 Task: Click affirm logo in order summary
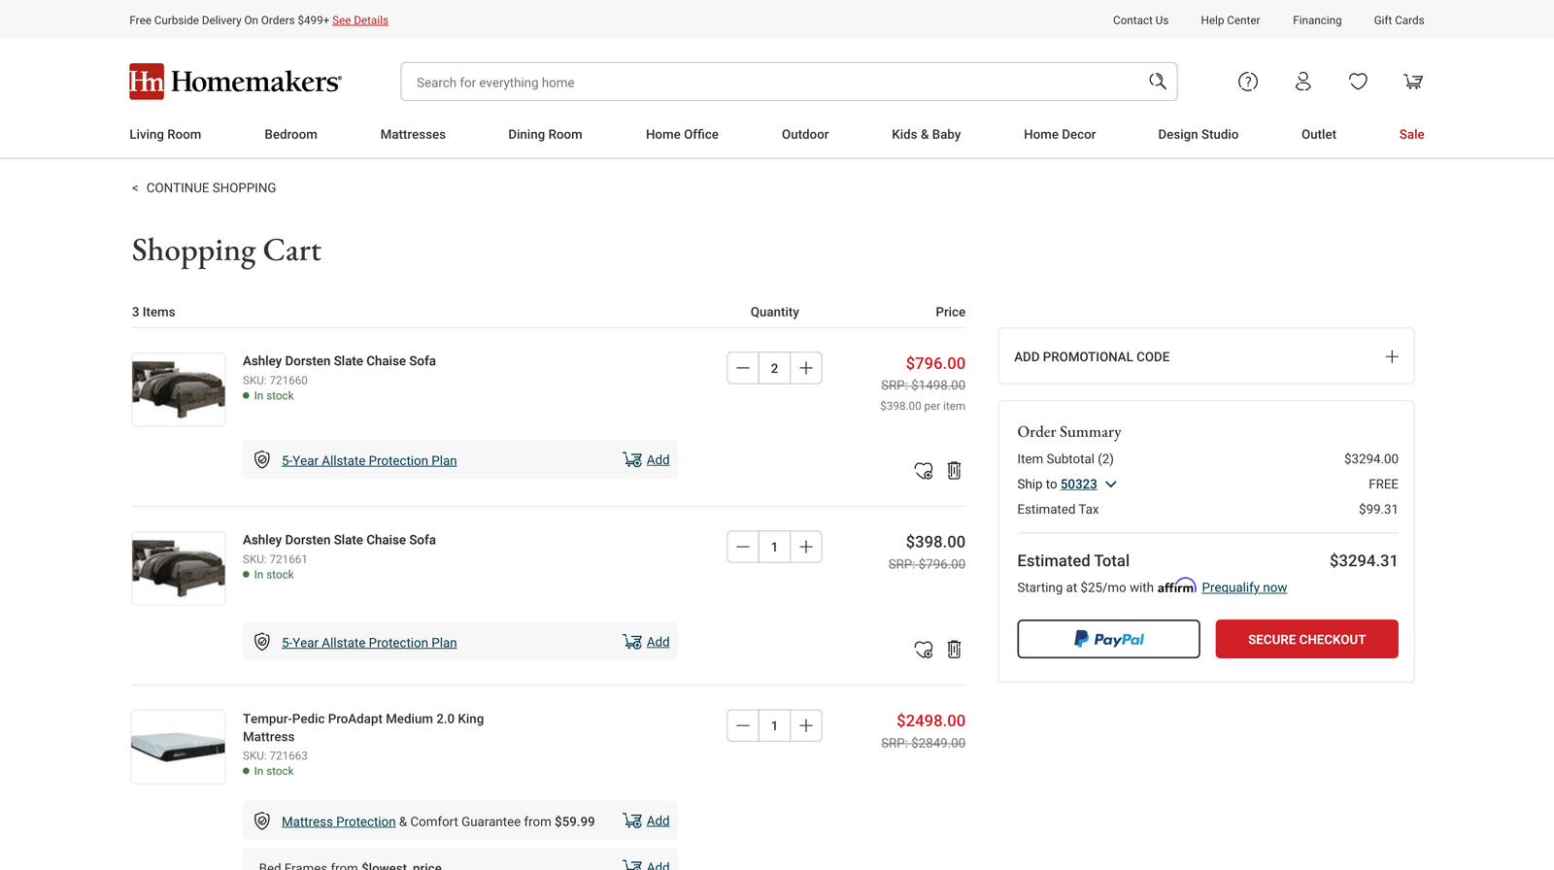[x=1176, y=586]
